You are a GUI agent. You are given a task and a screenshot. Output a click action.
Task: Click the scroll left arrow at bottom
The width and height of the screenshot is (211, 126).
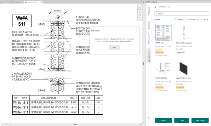[x=9, y=124]
